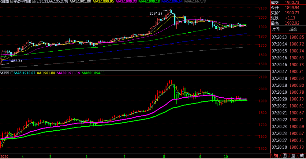This screenshot has height=159, width=306.
Task: Switch to the 细 tab
Action: (276, 156)
